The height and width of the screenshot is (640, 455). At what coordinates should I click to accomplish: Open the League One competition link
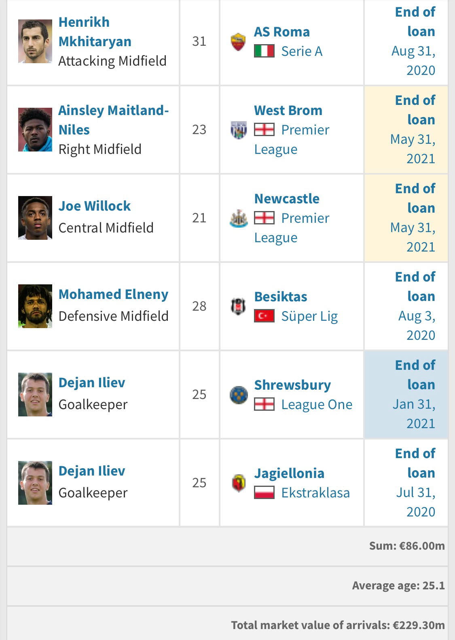click(317, 405)
